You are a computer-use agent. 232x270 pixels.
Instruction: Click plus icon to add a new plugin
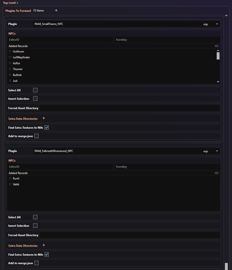tap(56, 10)
